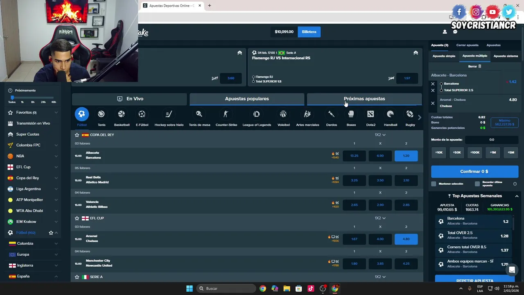Select Apuesta simple tab
The width and height of the screenshot is (524, 295).
444,56
